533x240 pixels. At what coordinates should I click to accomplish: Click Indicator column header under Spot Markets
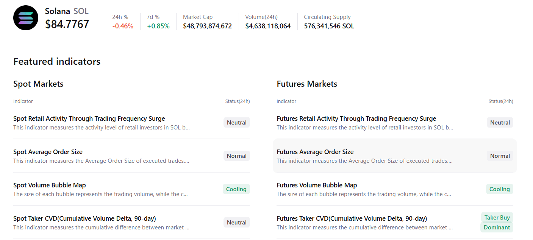[x=23, y=101]
